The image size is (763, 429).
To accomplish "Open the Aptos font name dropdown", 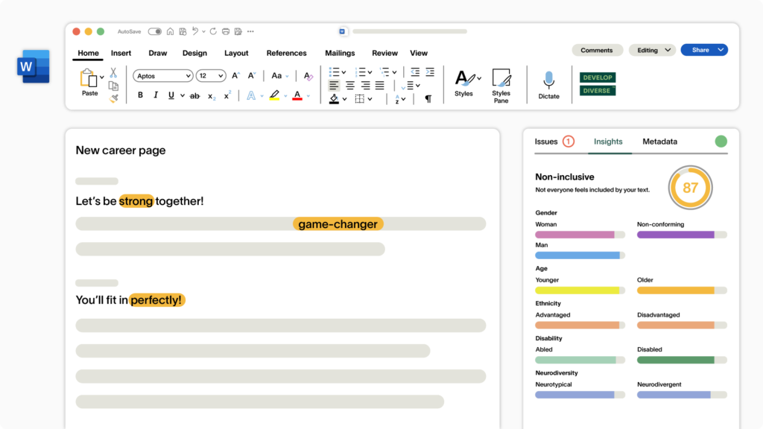I will pos(162,76).
